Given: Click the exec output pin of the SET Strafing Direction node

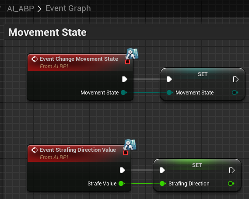Looking at the screenshot, I should point(232,170).
